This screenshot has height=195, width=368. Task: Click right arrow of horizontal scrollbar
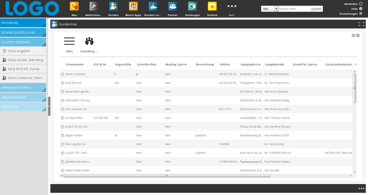click(351, 176)
